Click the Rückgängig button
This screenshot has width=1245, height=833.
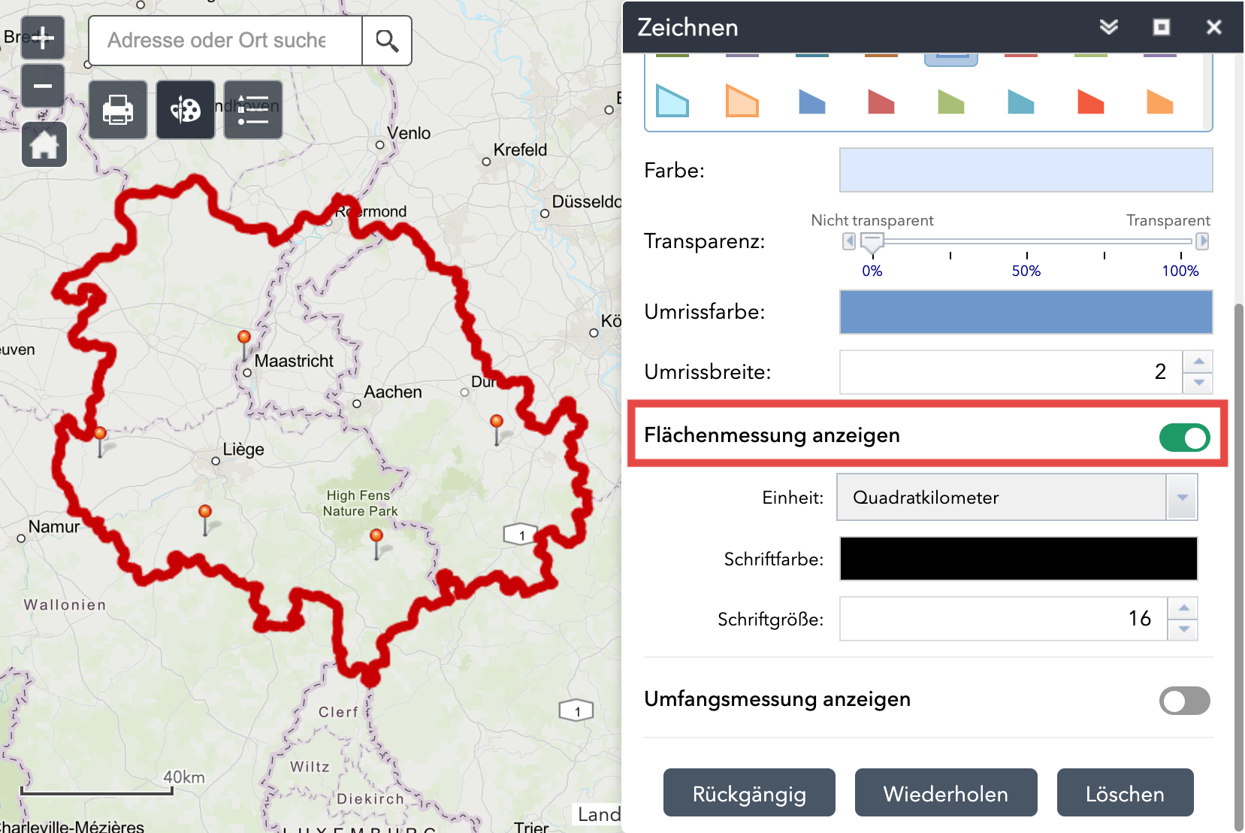[749, 793]
